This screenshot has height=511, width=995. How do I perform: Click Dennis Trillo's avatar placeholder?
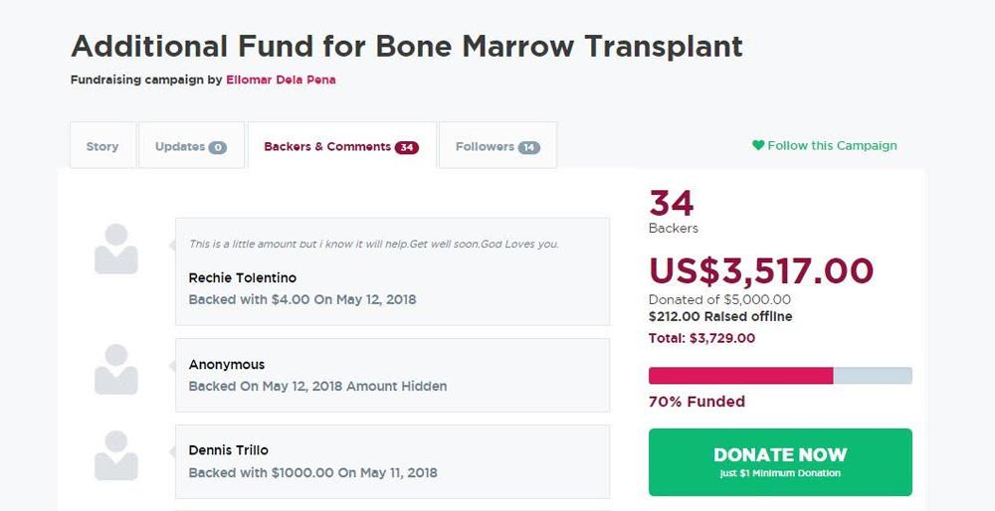click(x=115, y=455)
